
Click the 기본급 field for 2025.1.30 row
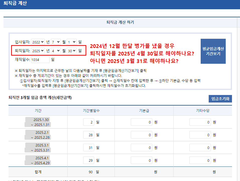(142, 122)
